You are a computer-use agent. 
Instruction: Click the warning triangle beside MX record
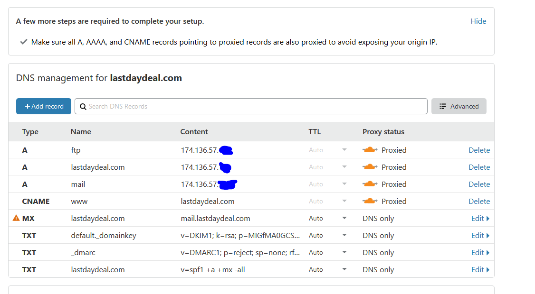point(16,218)
